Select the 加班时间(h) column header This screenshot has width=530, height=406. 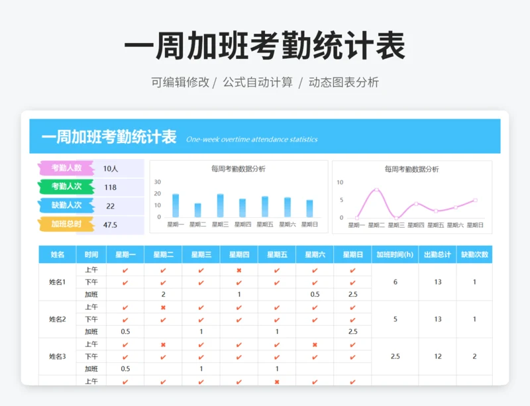395,254
